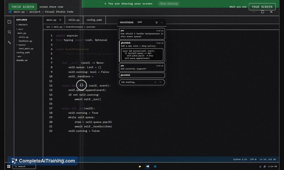Screen dimensions: 284x170
Task: Open the Search icon in activity bar
Action: coord(10,32)
